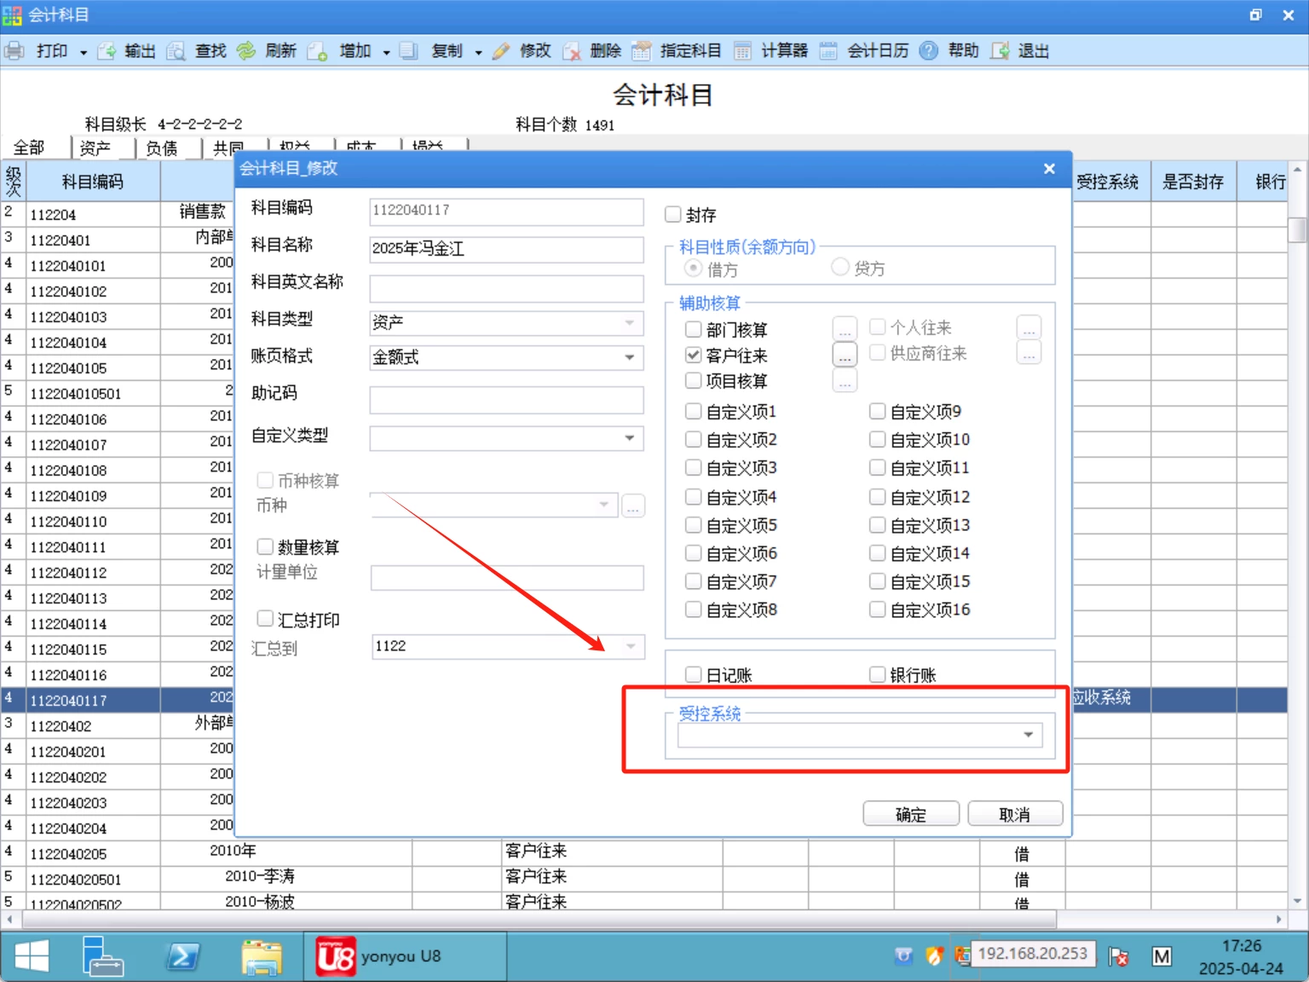Screen dimensions: 1309x982
Task: Open File Explorer taskbar icon
Action: click(262, 956)
